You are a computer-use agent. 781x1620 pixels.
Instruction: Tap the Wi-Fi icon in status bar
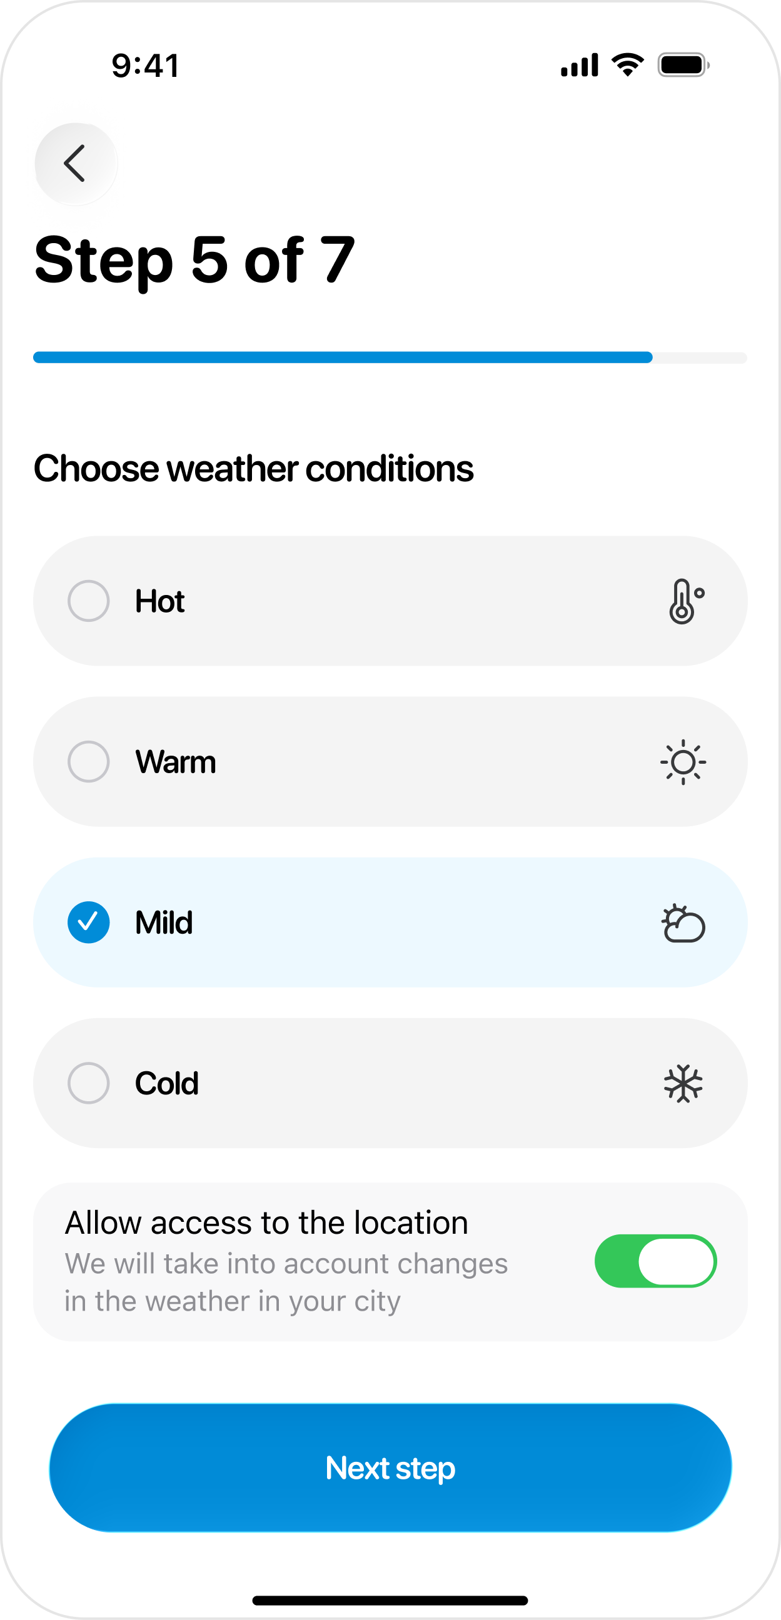(627, 65)
